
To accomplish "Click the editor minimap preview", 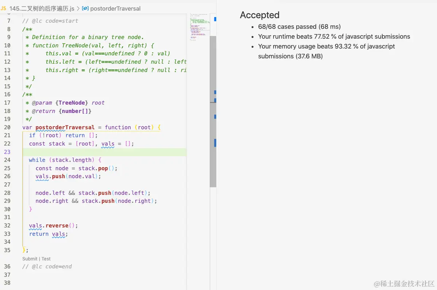I will [200, 27].
